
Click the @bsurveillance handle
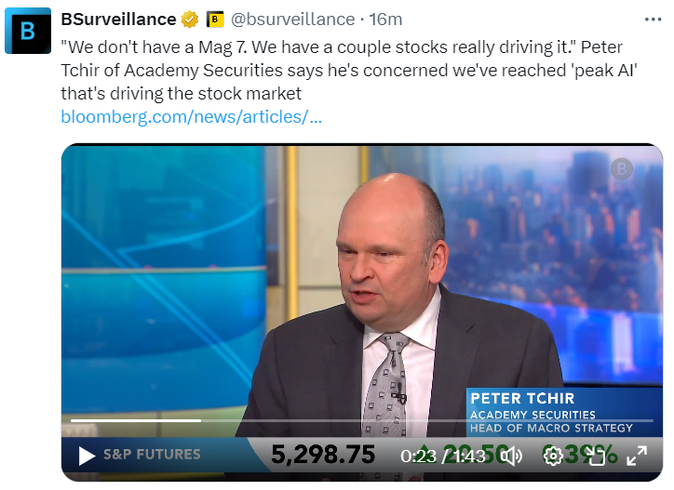pyautogui.click(x=291, y=19)
